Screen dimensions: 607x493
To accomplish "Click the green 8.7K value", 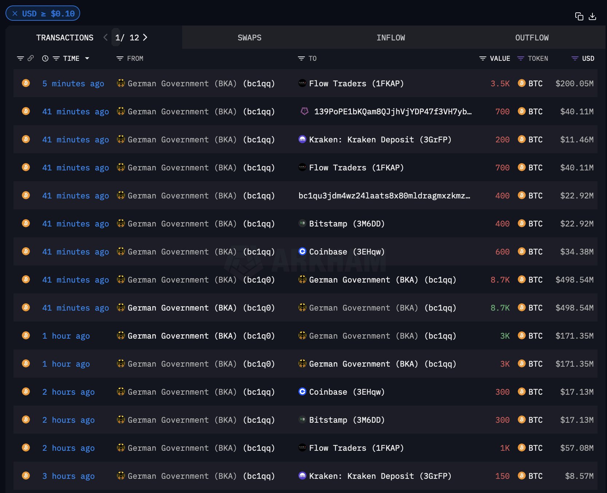I will 500,308.
